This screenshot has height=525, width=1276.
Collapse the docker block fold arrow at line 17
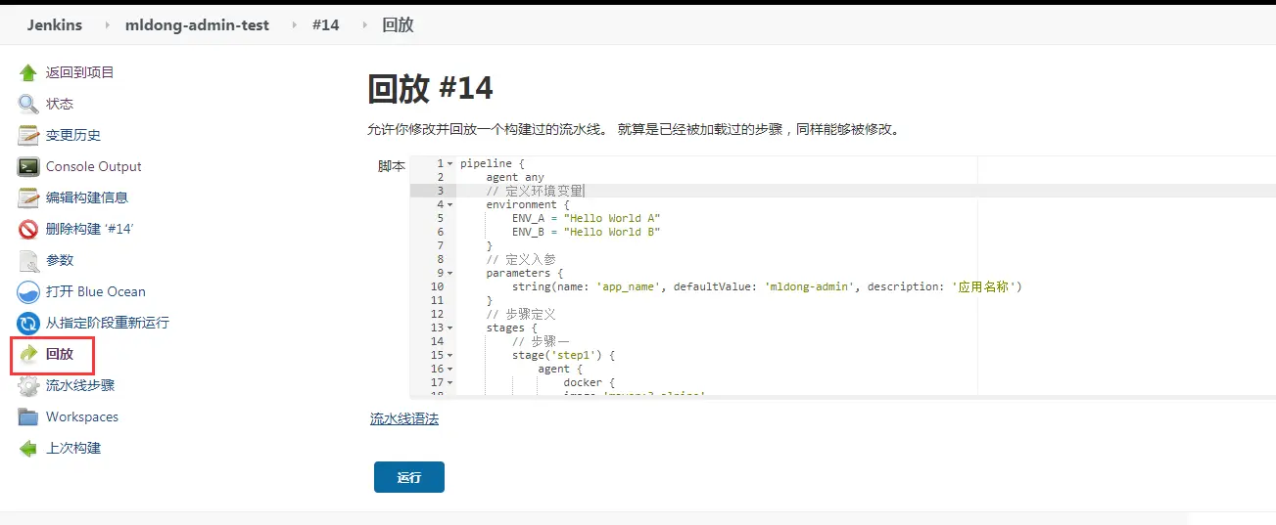(x=450, y=382)
